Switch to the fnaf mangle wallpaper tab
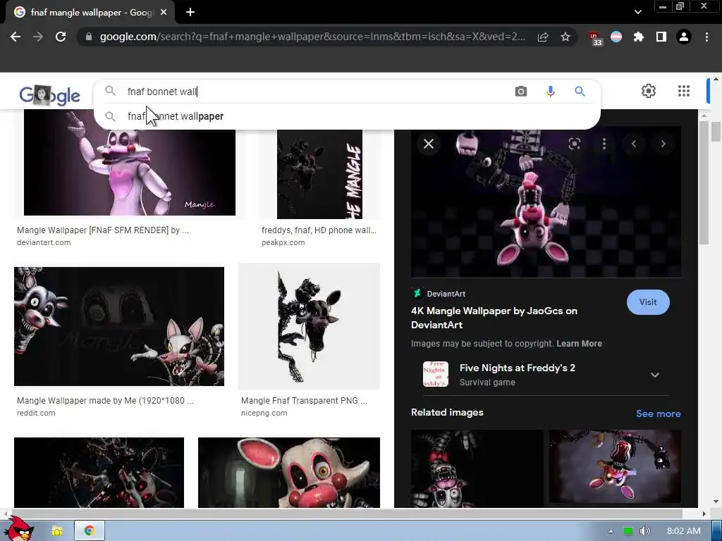722x541 pixels. 91,13
